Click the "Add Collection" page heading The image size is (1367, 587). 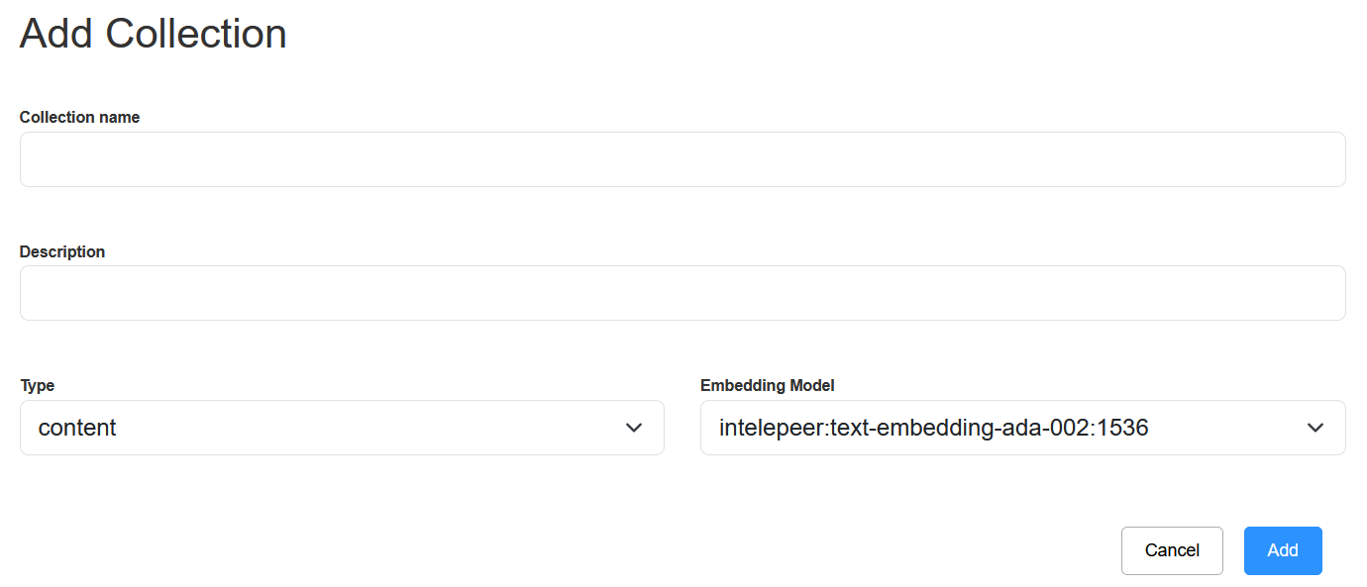(154, 34)
